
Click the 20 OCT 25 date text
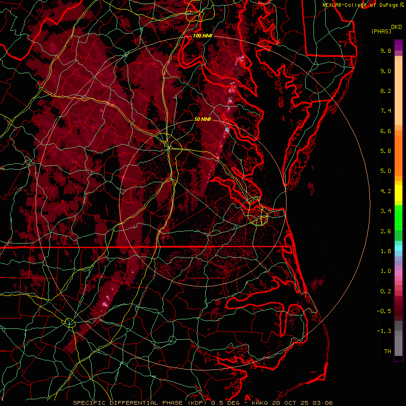click(x=290, y=403)
